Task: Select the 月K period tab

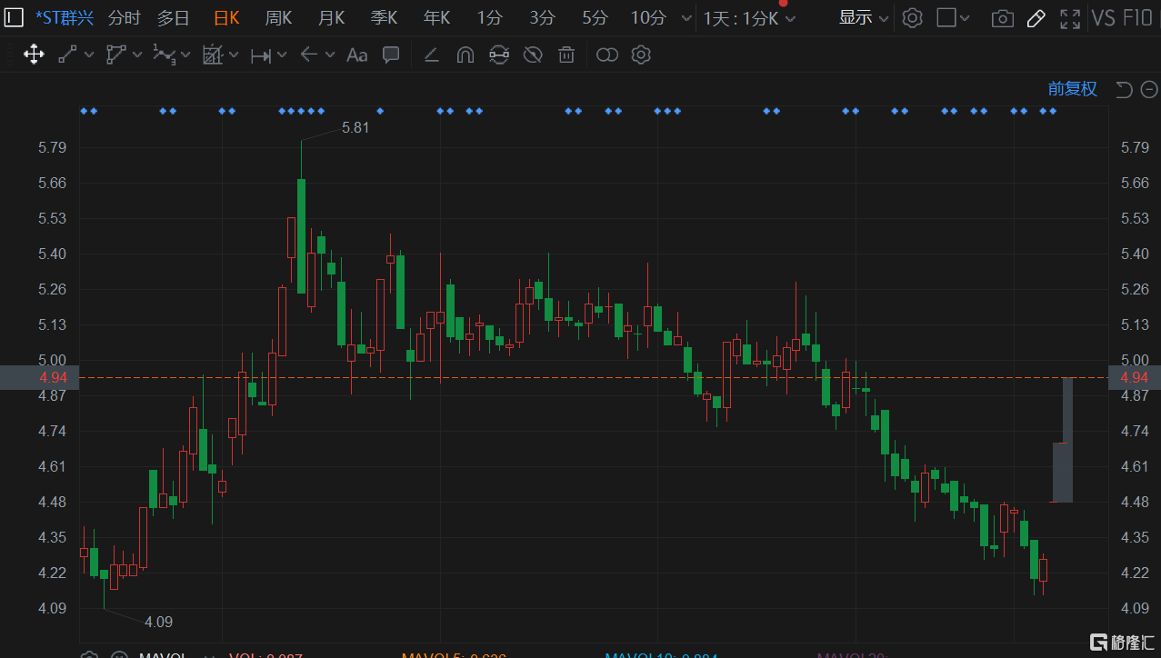Action: 331,17
